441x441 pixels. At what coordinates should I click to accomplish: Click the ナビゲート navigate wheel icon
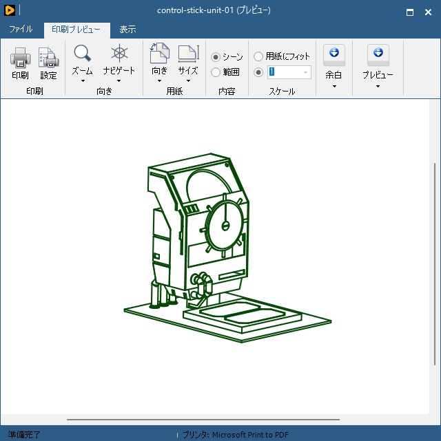(119, 54)
